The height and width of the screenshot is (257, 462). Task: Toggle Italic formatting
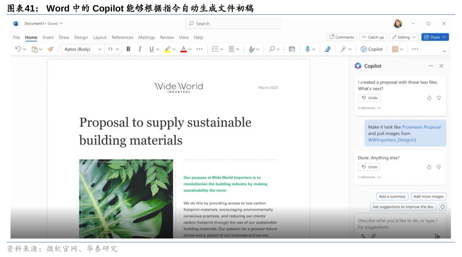pyautogui.click(x=139, y=49)
